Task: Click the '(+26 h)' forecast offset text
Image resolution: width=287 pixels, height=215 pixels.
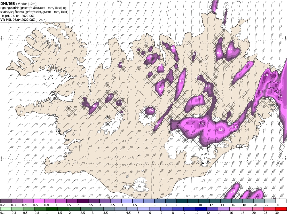Action: pos(41,20)
